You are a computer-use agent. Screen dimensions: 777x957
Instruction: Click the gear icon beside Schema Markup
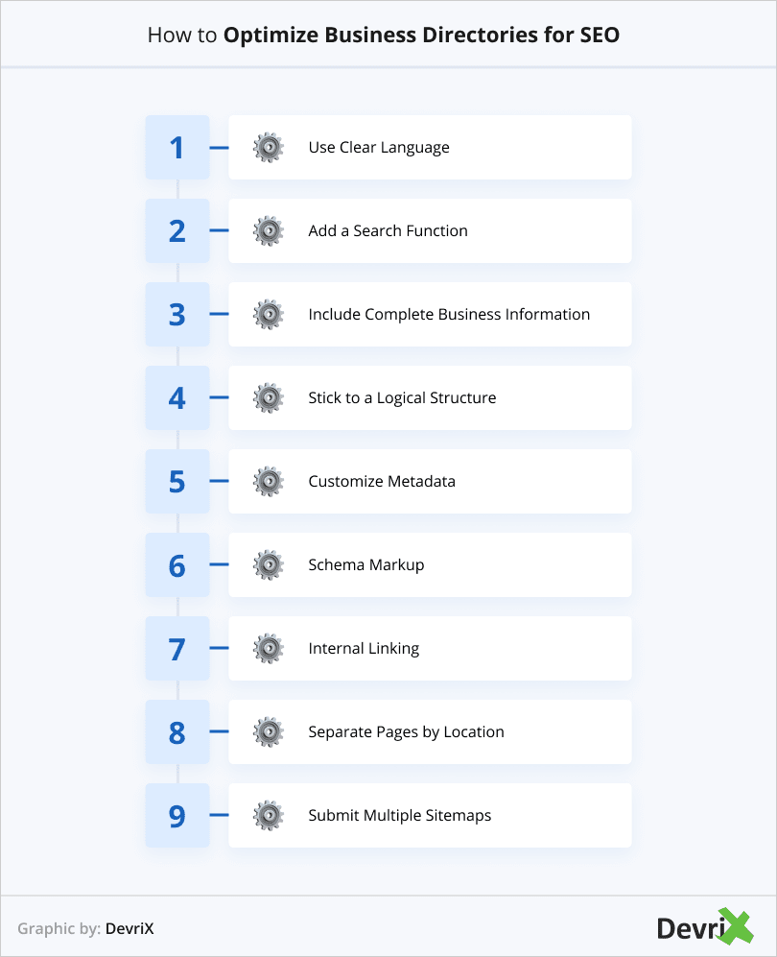tap(269, 565)
